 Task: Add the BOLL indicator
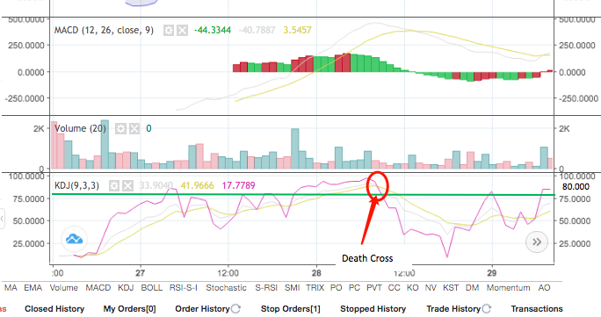pyautogui.click(x=152, y=288)
